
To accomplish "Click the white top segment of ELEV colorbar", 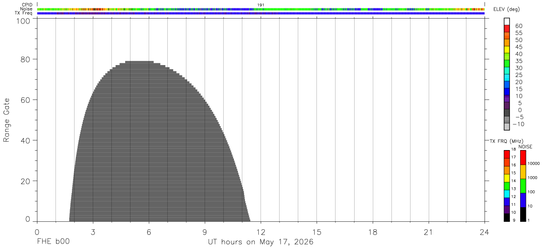I will 507,21.
